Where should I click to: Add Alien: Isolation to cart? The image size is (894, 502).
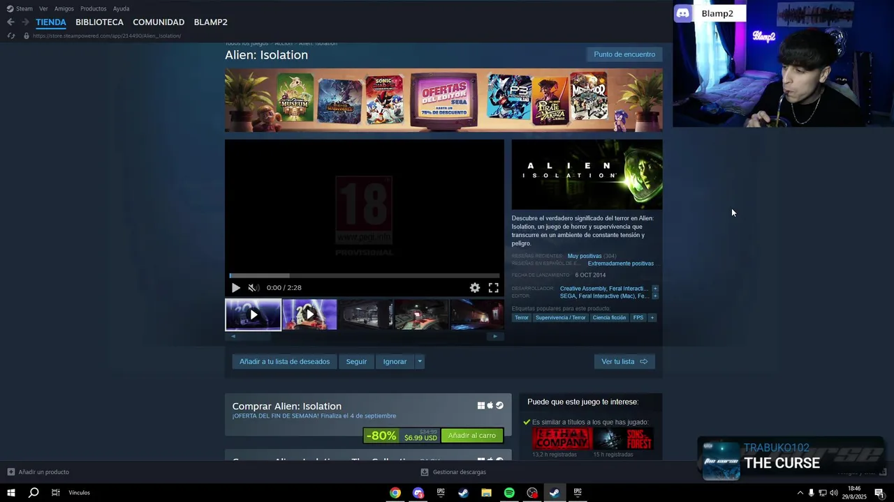(x=472, y=436)
